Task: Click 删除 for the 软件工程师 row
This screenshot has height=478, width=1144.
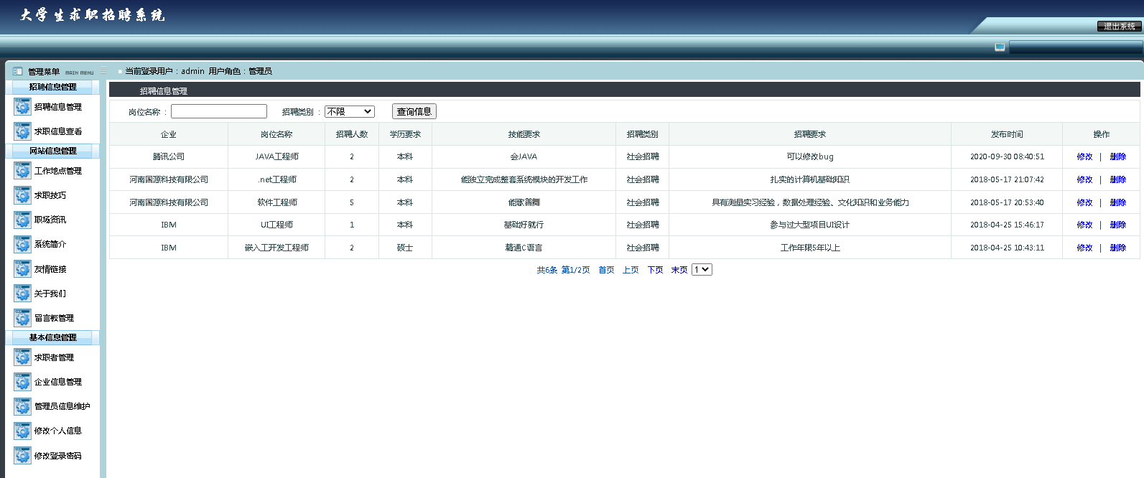Action: point(1118,202)
